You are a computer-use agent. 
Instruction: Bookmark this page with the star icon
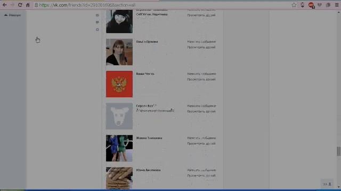click(294, 5)
